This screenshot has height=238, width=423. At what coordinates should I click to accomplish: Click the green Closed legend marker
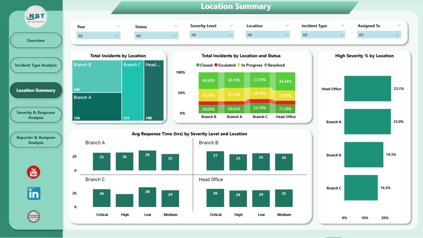coord(198,65)
